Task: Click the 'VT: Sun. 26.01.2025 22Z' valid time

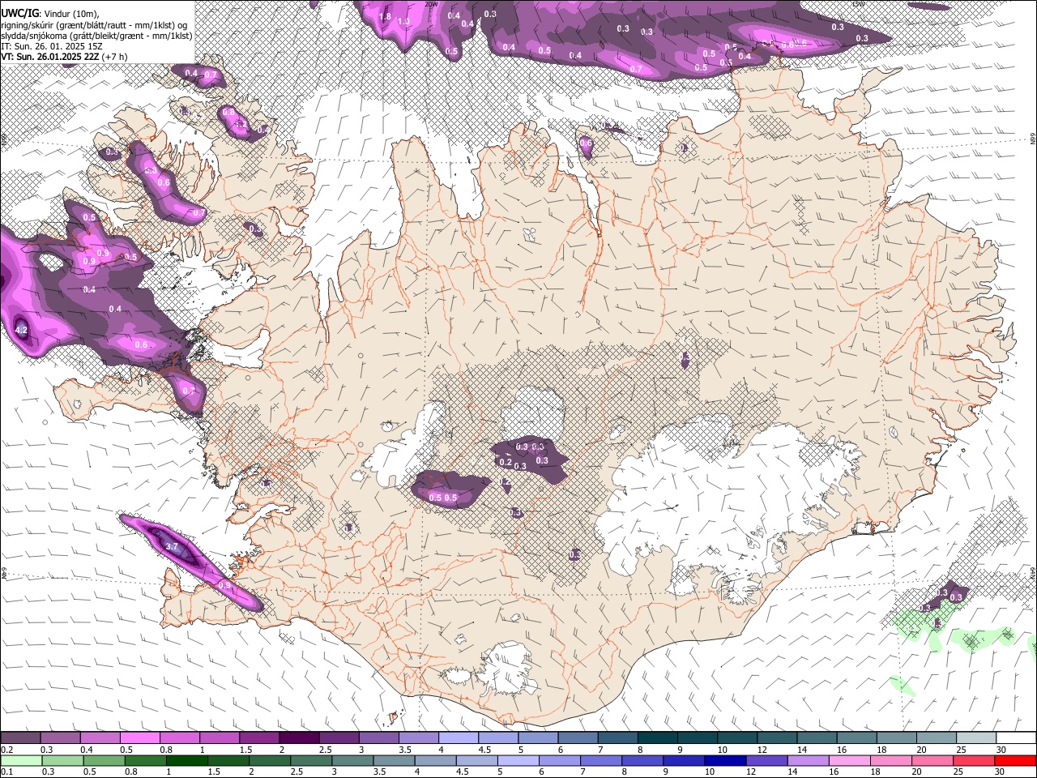Action: [x=49, y=57]
